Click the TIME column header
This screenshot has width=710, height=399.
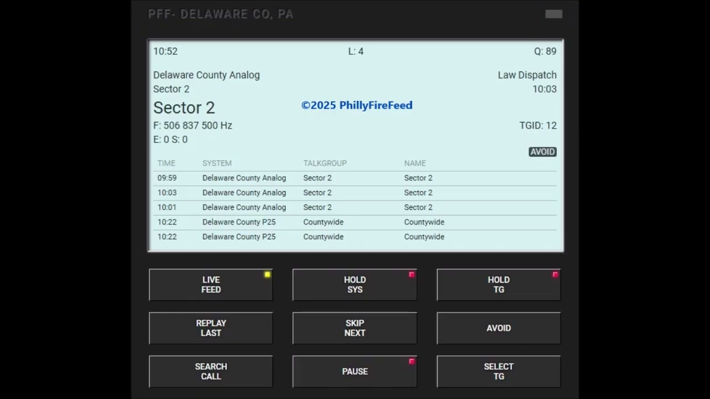coord(166,163)
